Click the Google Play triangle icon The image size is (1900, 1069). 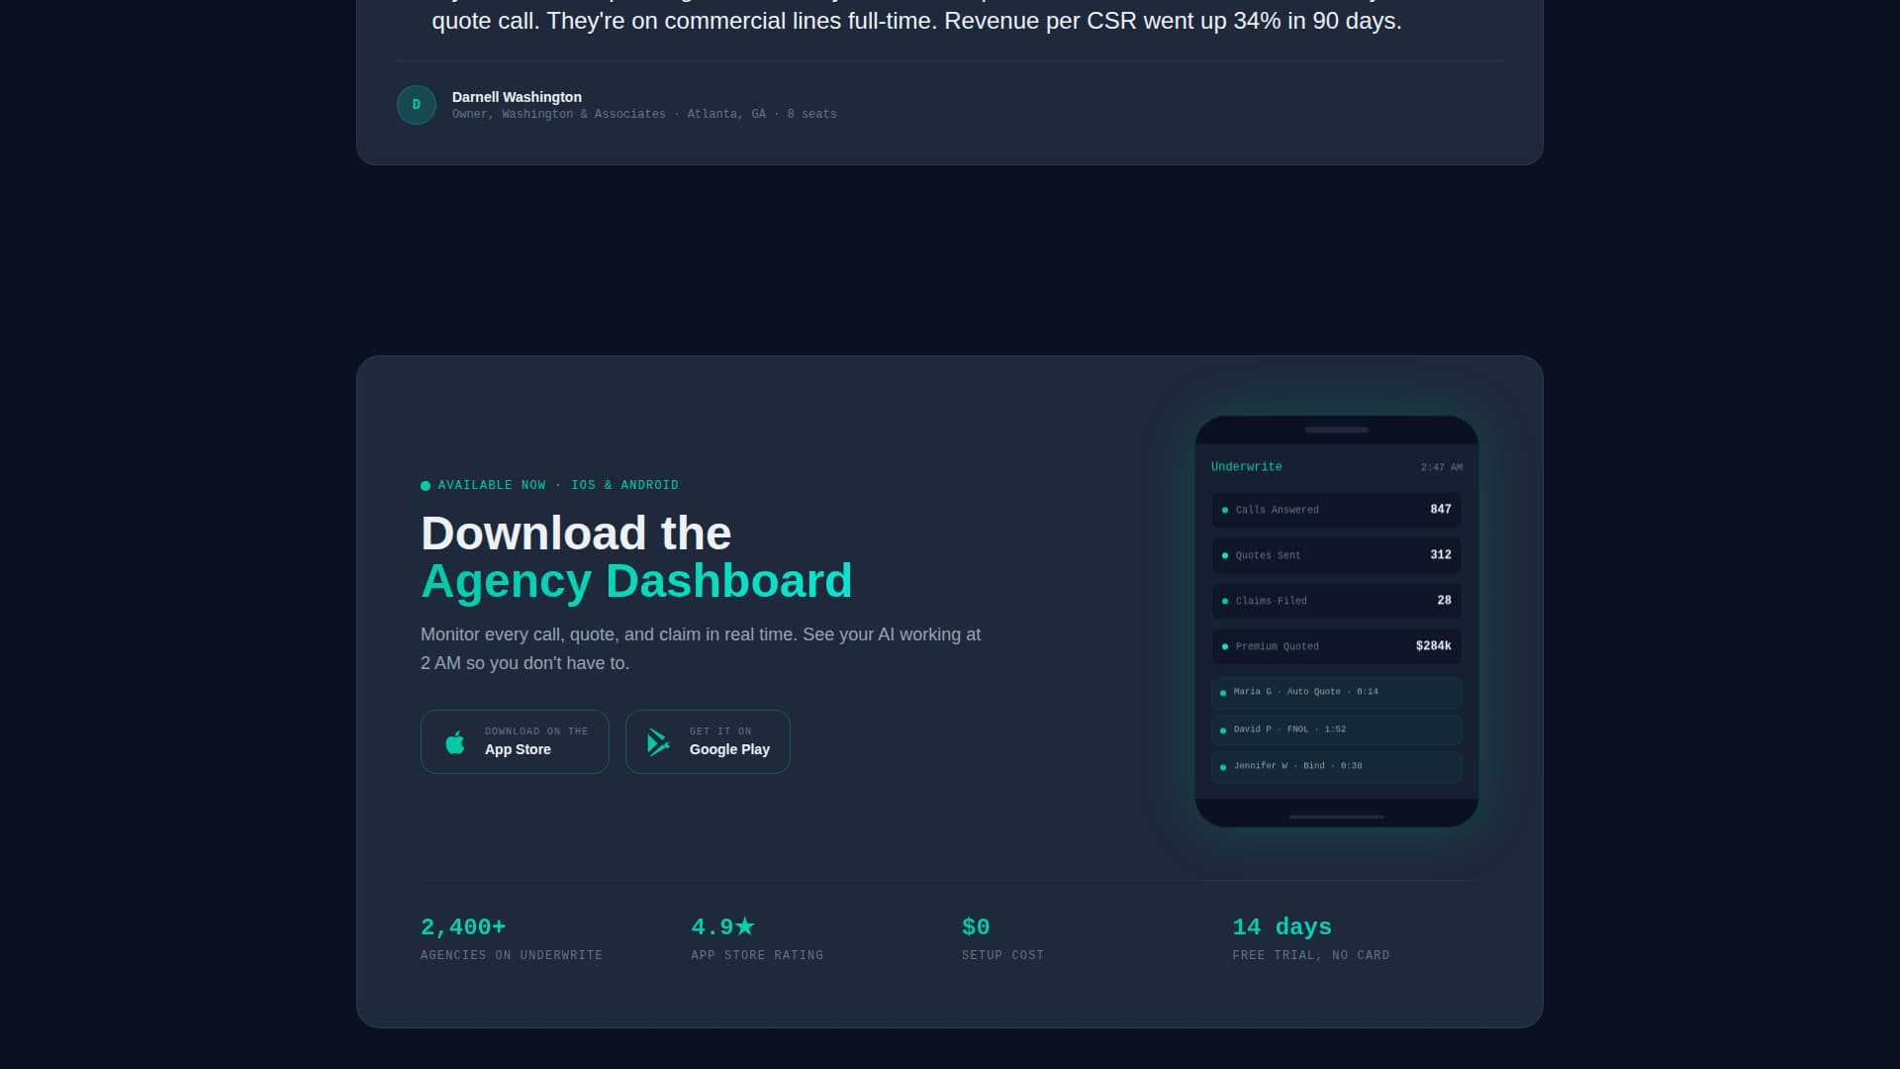click(659, 742)
